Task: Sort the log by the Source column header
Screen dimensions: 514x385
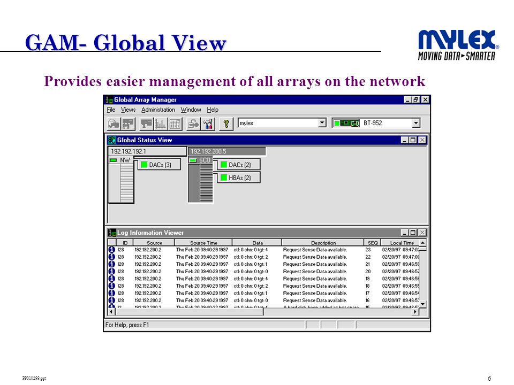Action: click(154, 243)
